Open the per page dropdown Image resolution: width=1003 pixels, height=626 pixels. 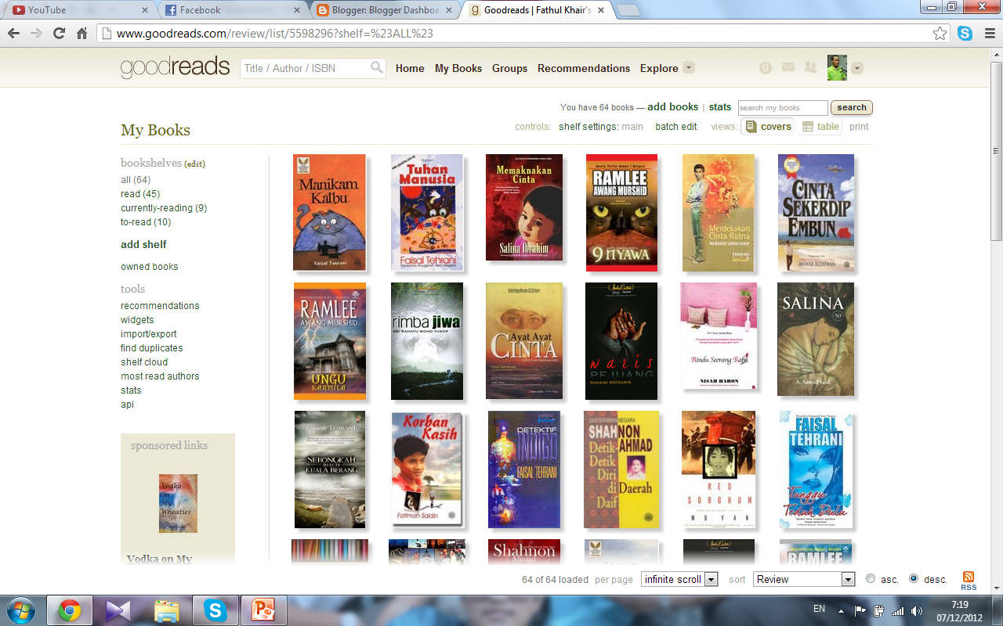pos(679,579)
